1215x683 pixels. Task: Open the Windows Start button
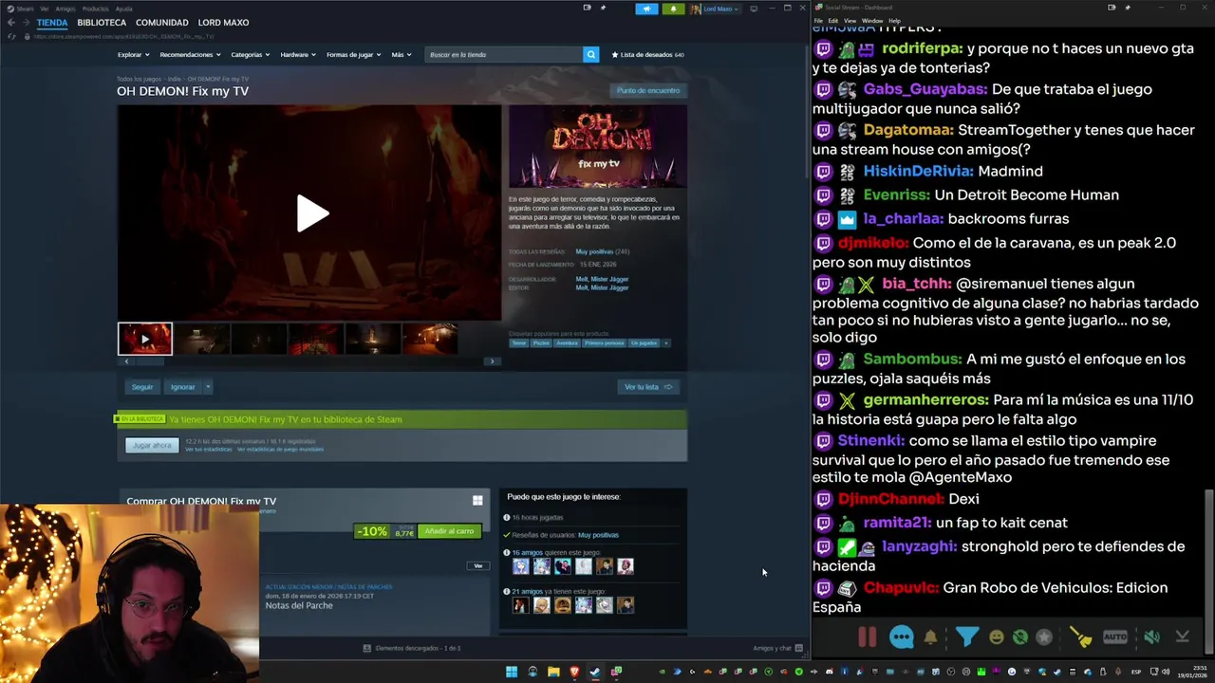[512, 672]
